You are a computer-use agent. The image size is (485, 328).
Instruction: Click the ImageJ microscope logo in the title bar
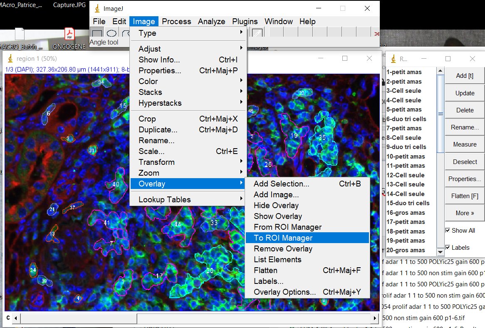[x=97, y=8]
